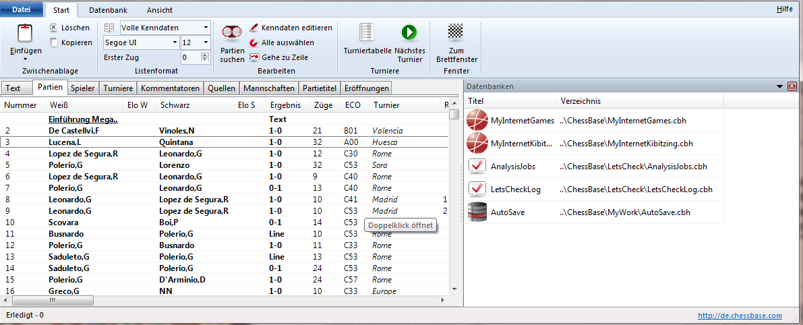803x325 pixels.
Task: Open Partien suchen binoculars tool
Action: (232, 34)
